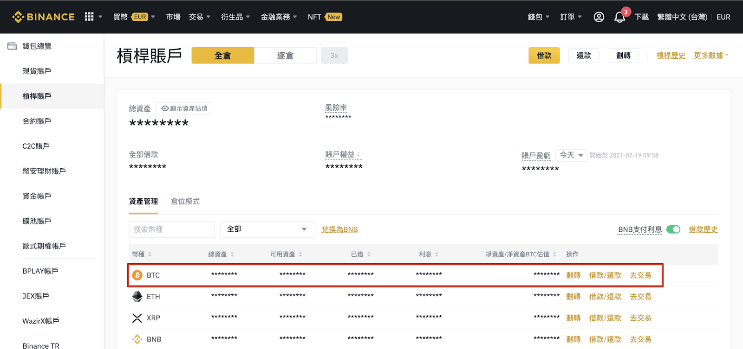Click 去交易 in XRP row
The width and height of the screenshot is (743, 349).
[x=640, y=318]
